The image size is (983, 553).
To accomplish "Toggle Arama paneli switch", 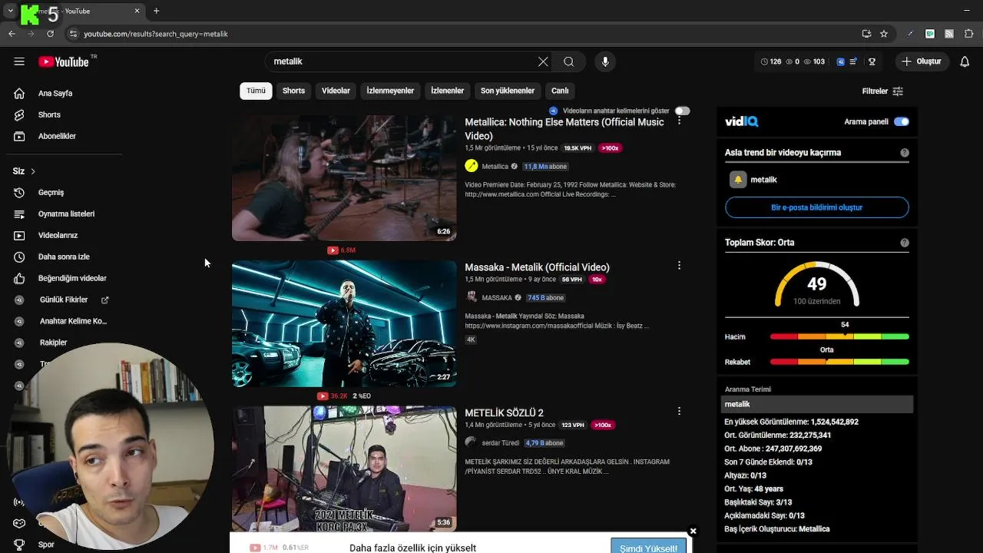I will coord(901,121).
